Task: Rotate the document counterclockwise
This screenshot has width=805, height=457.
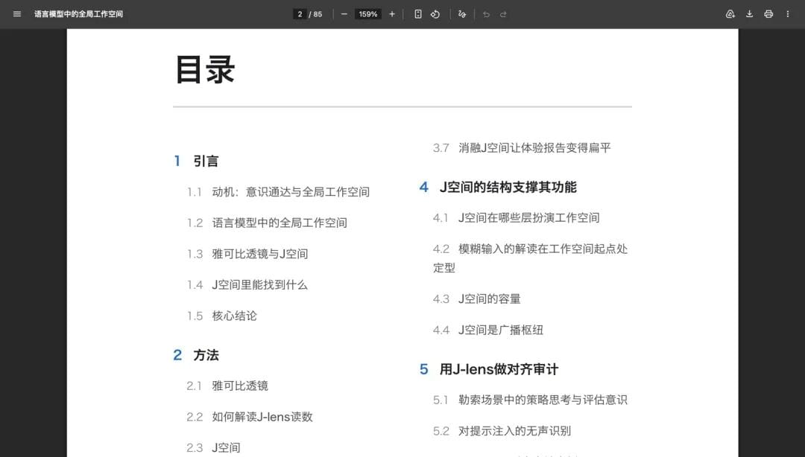Action: pos(435,14)
